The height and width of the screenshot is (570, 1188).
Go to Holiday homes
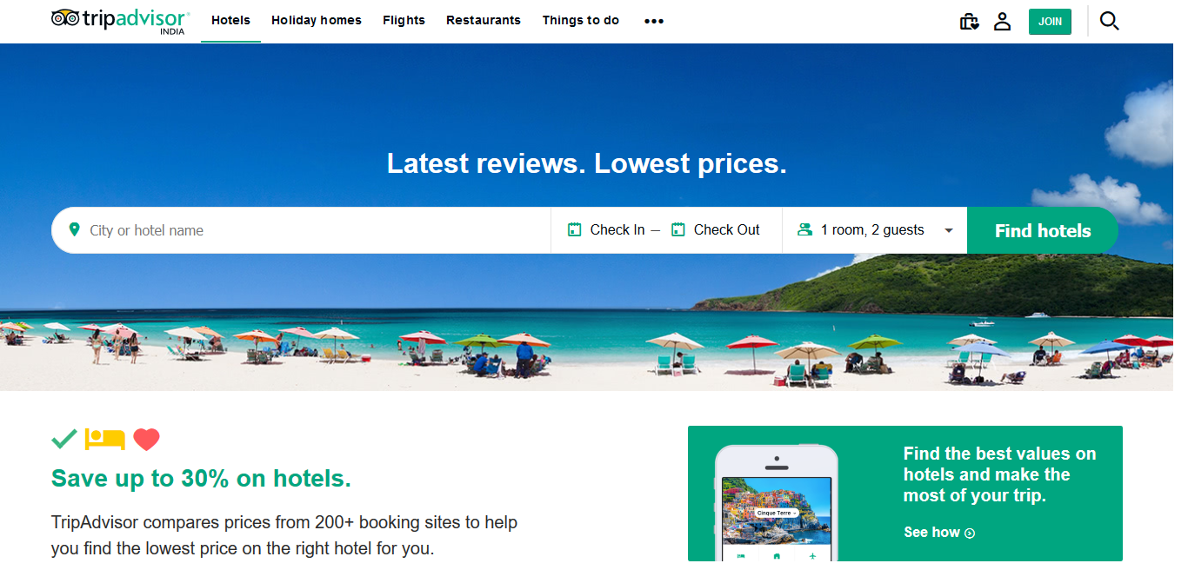[x=317, y=21]
